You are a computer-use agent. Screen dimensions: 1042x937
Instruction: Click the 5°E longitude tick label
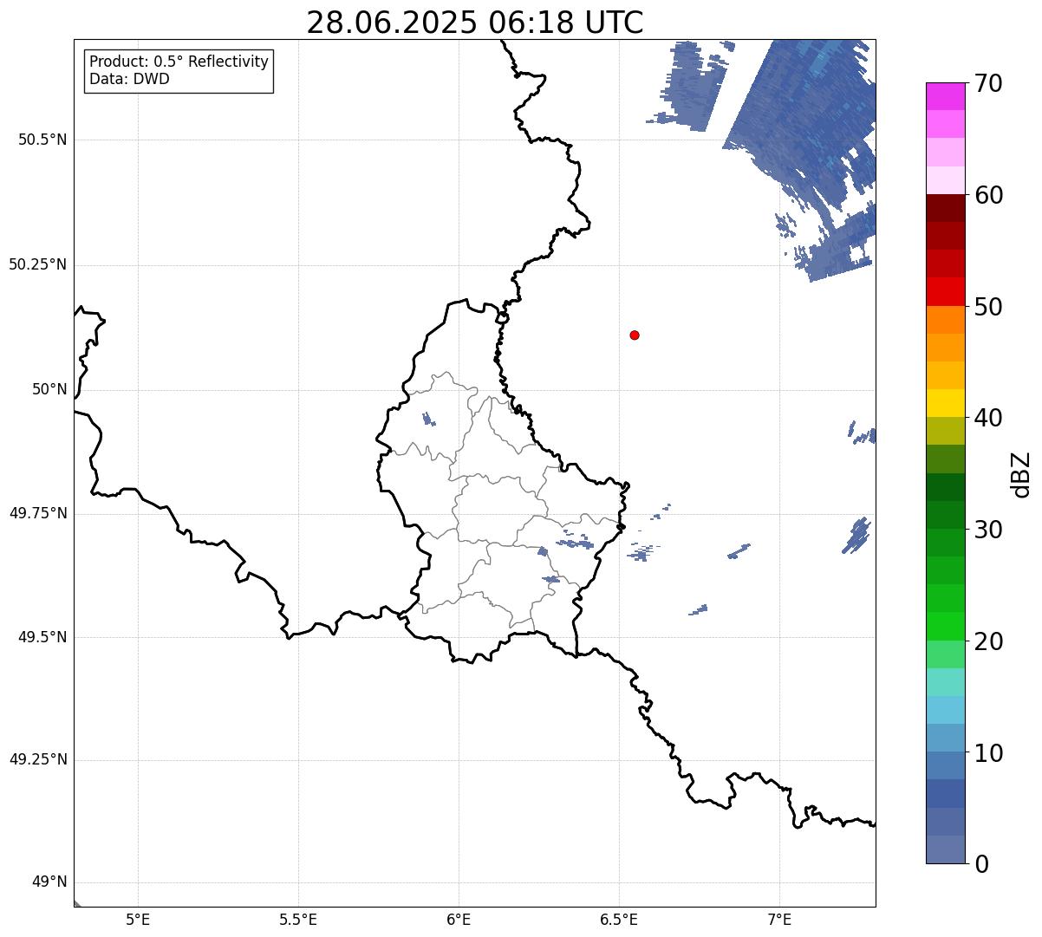click(138, 919)
